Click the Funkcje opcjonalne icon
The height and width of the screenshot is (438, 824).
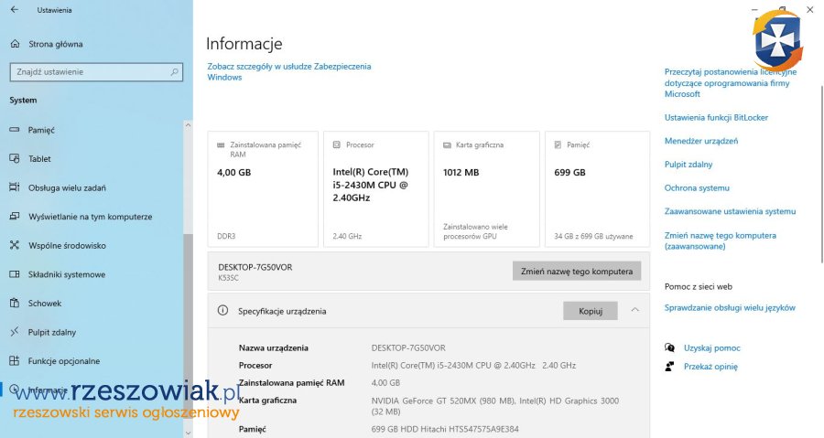point(14,360)
